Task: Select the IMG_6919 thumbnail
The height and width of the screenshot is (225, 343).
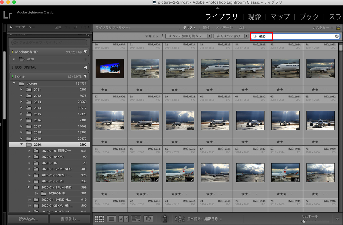Action: click(x=110, y=68)
